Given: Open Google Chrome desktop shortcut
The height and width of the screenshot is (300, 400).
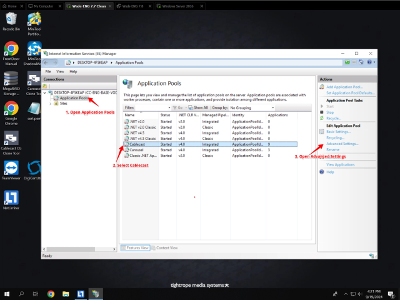Looking at the screenshot, I should [x=11, y=113].
